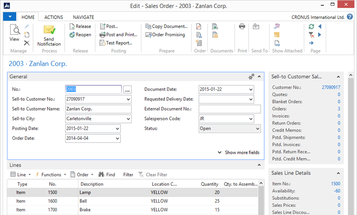357x215 pixels.
Task: Click the Clear Filter funnel icon in Page group
Action: tap(311, 35)
